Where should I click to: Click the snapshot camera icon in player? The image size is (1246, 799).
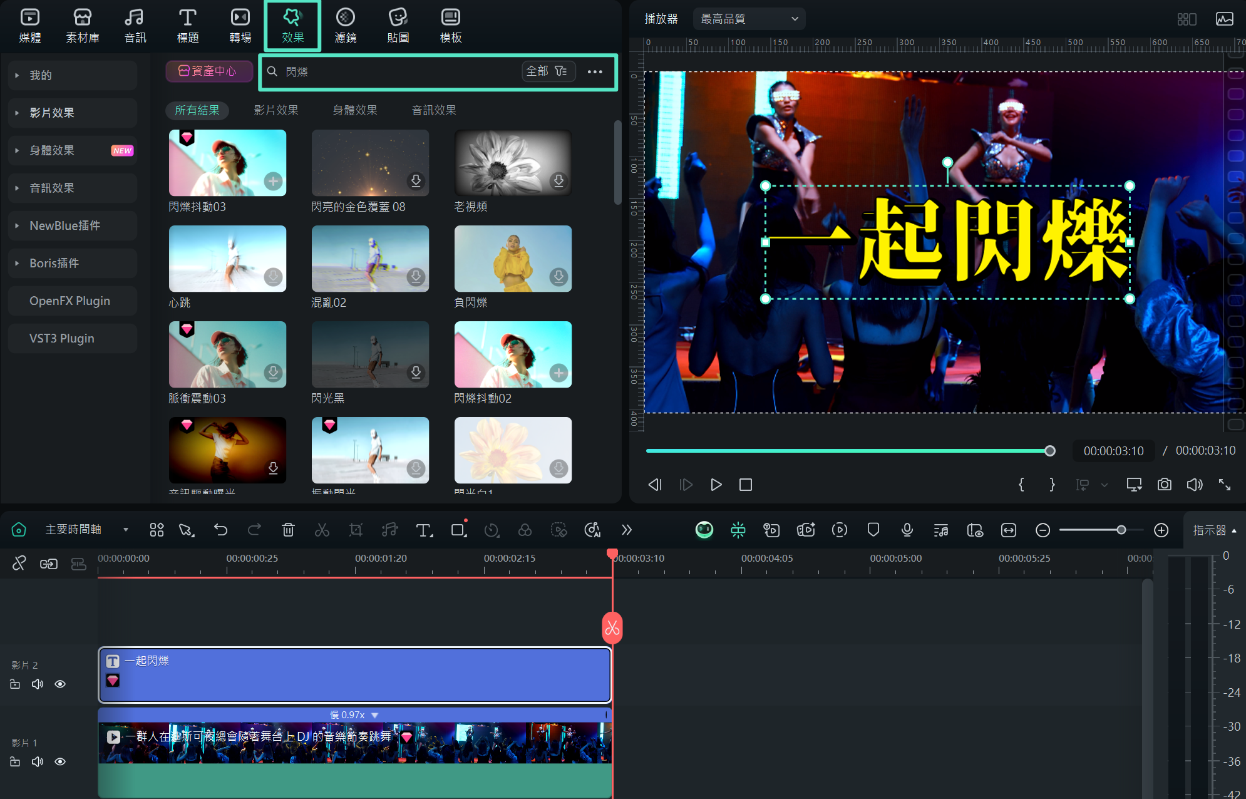[x=1164, y=485]
